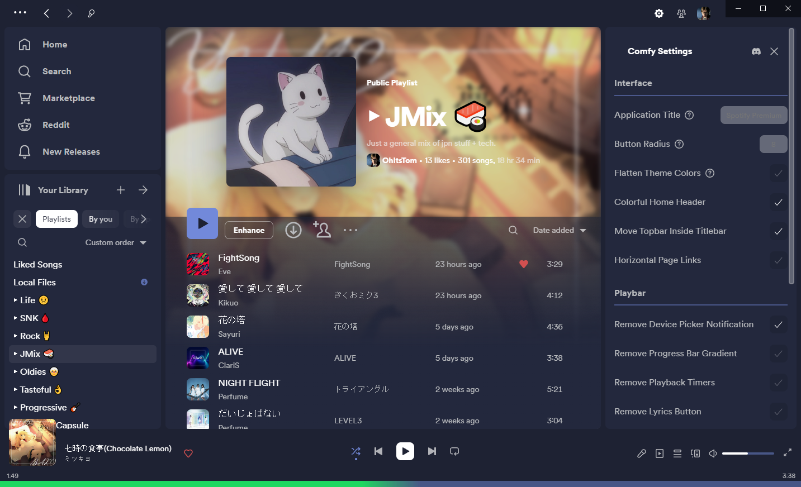801x487 pixels.
Task: Skip to the previous track
Action: (378, 451)
